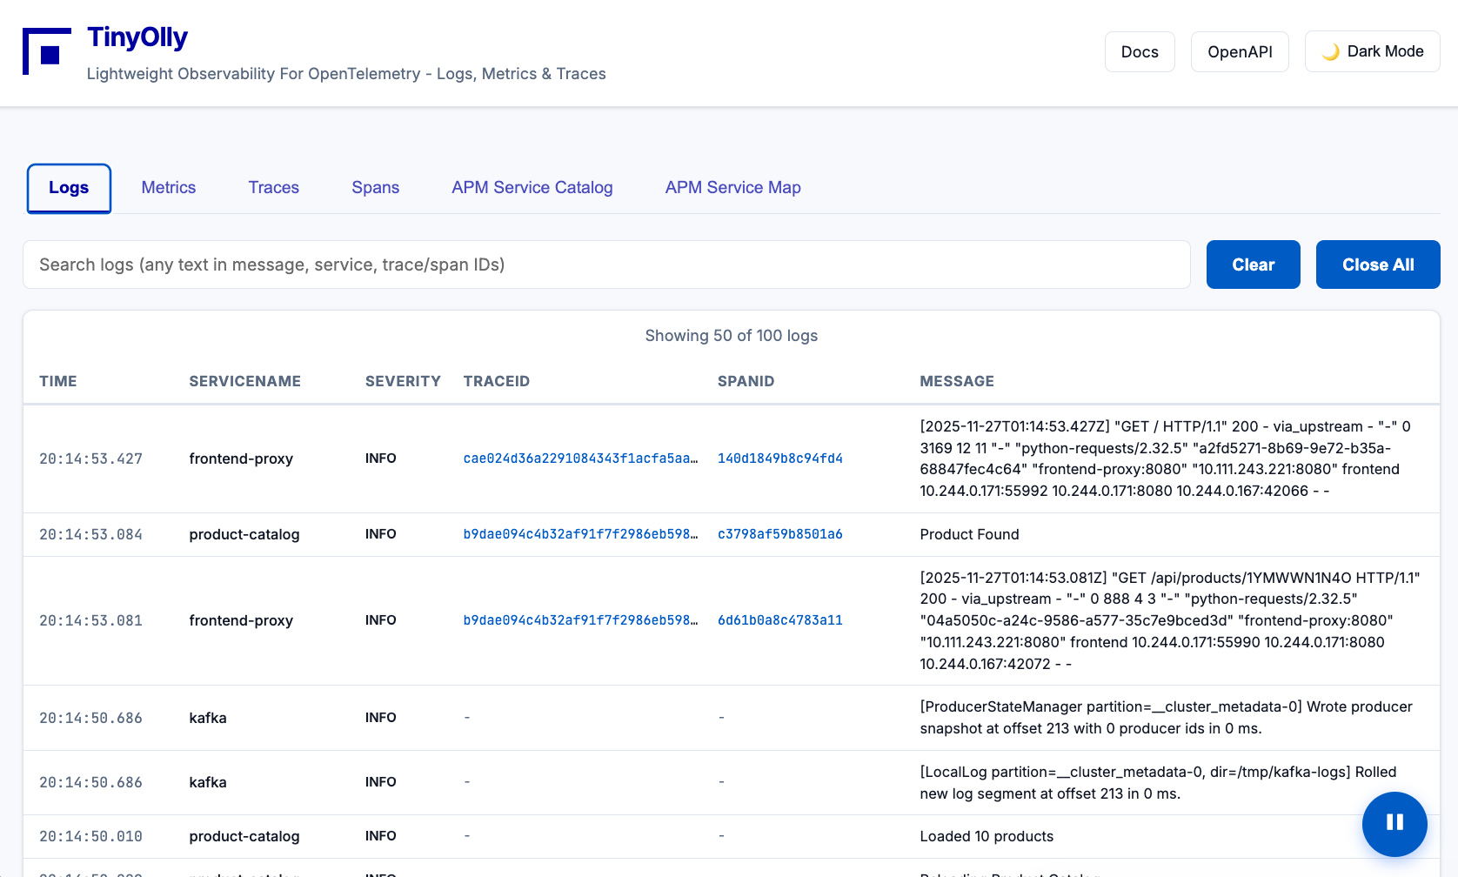Viewport: 1458px width, 877px height.
Task: Open the Docs page
Action: click(x=1139, y=52)
